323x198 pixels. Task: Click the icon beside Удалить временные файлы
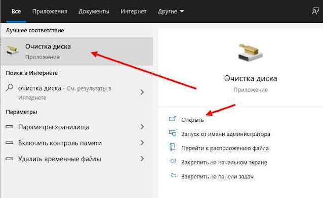(x=9, y=159)
